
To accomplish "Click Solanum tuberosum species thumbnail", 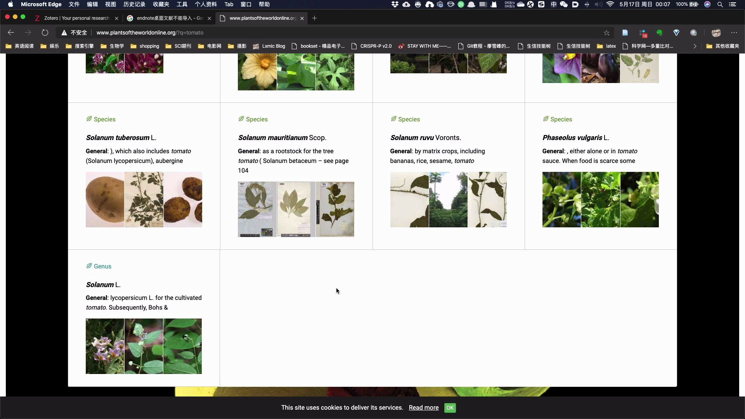I will point(144,199).
